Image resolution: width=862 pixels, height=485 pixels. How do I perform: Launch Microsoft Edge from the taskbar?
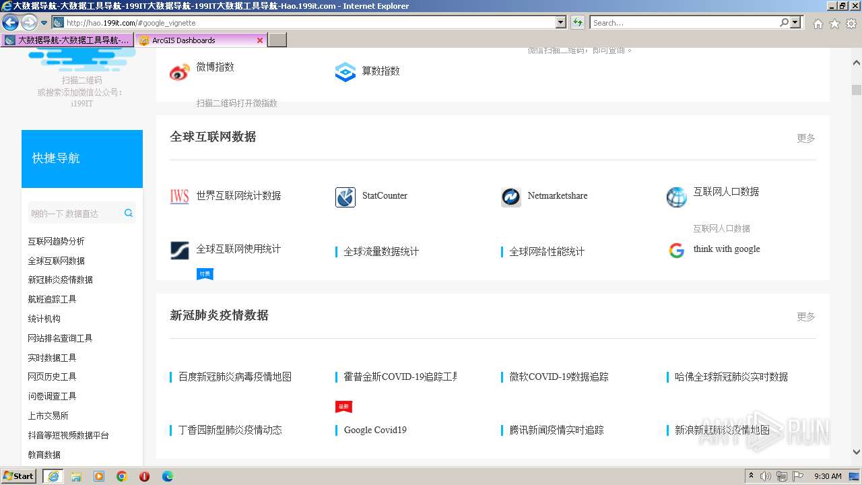168,476
